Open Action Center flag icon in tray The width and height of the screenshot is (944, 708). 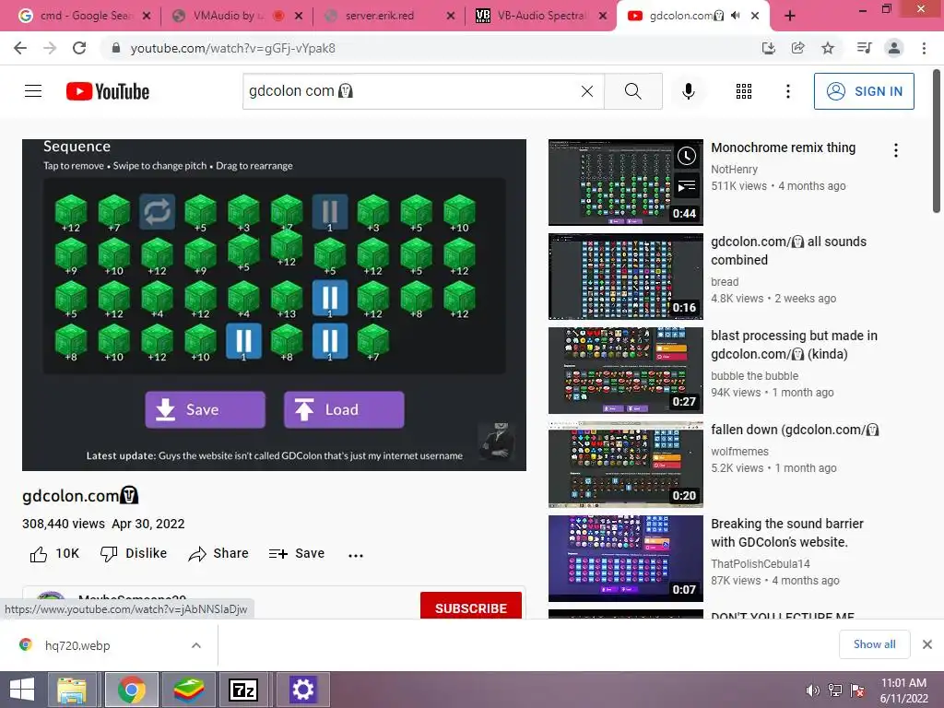coord(856,690)
